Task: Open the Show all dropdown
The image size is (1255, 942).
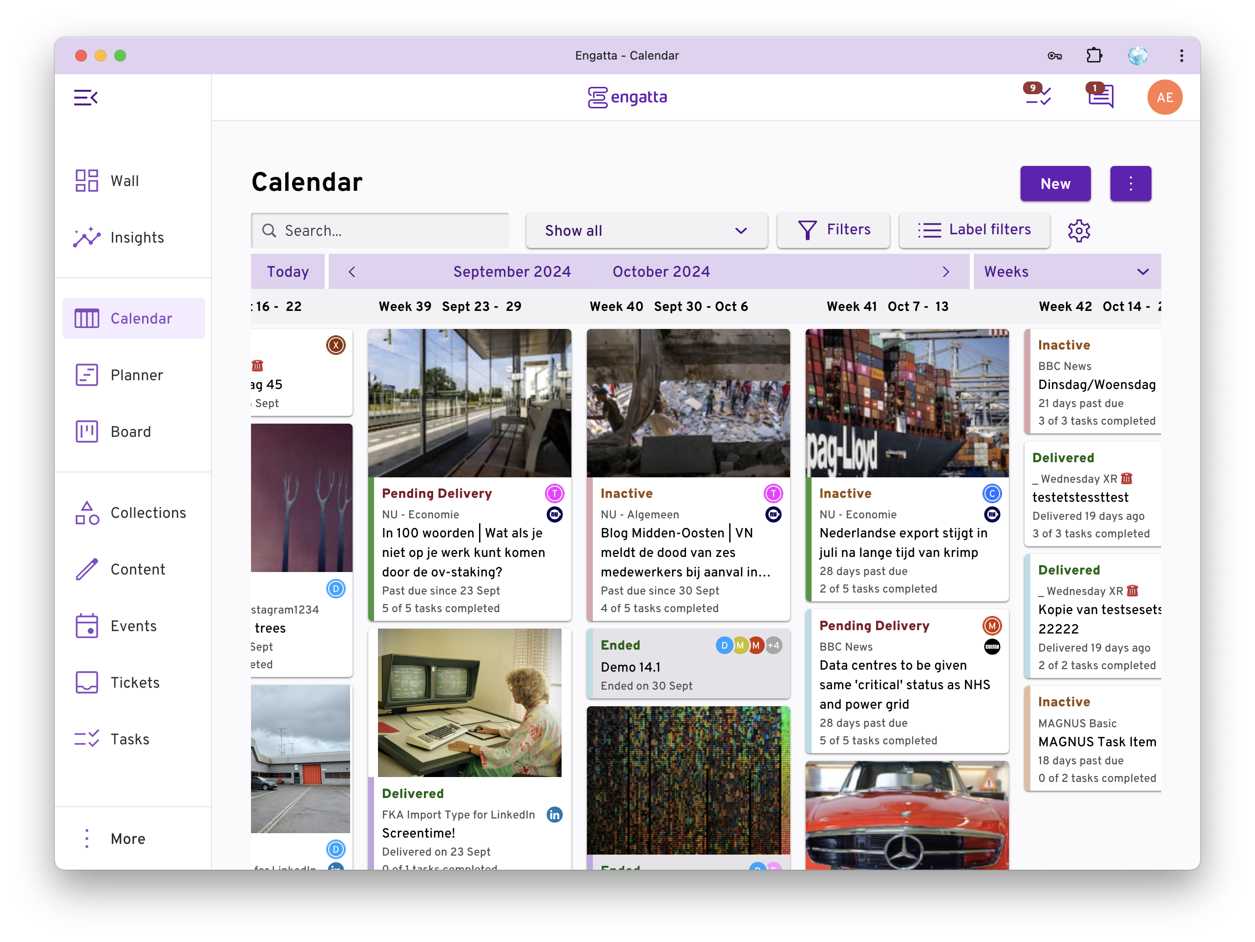Action: tap(646, 230)
